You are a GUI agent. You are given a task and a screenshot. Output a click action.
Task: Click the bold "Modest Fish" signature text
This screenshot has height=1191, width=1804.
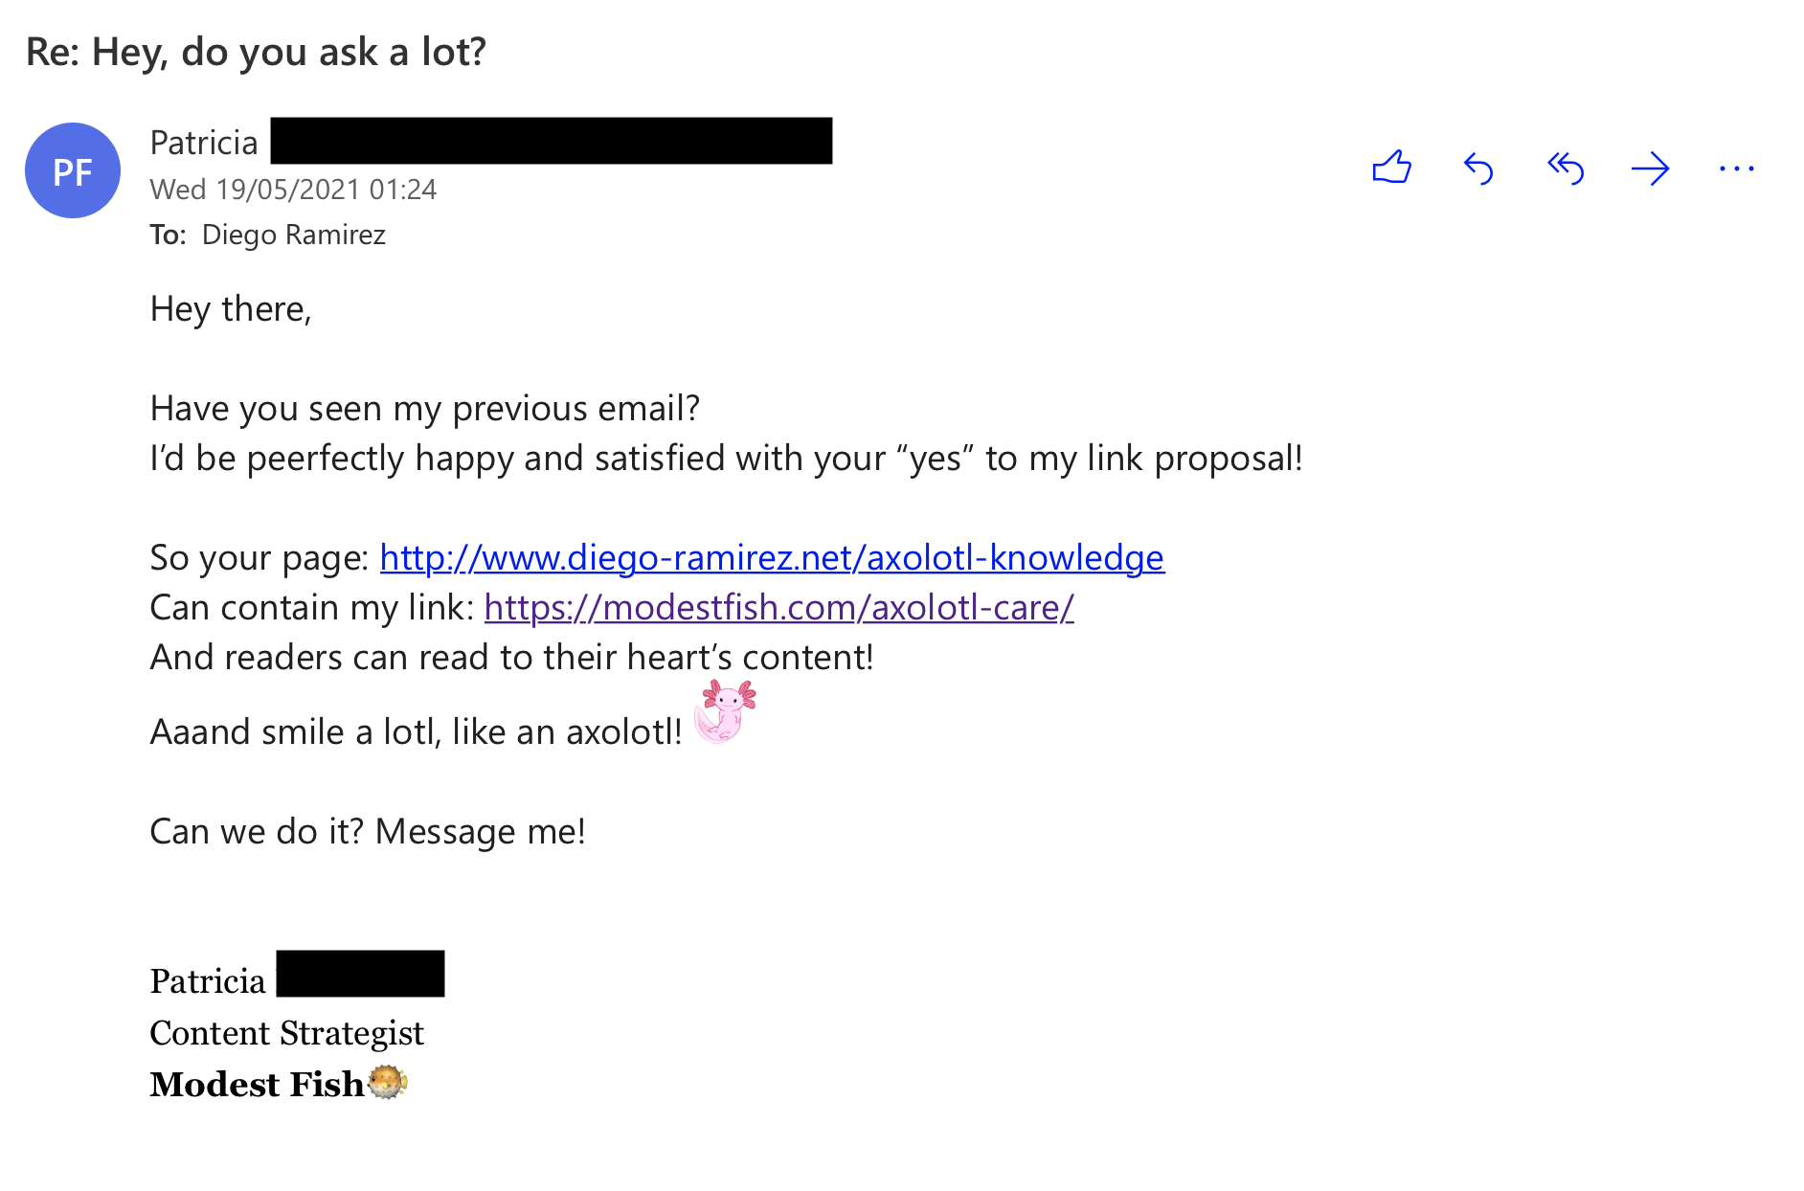257,1084
